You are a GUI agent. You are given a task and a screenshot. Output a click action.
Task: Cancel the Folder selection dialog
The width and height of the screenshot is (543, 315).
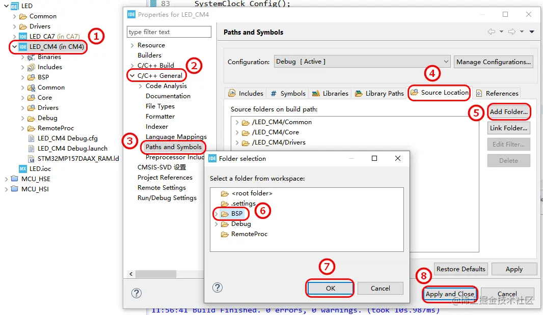click(380, 289)
